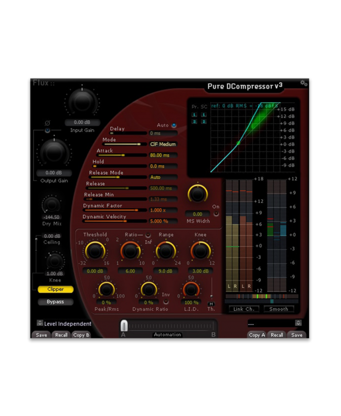
Task: Click the Attack value 80.00 ms
Action: click(163, 155)
